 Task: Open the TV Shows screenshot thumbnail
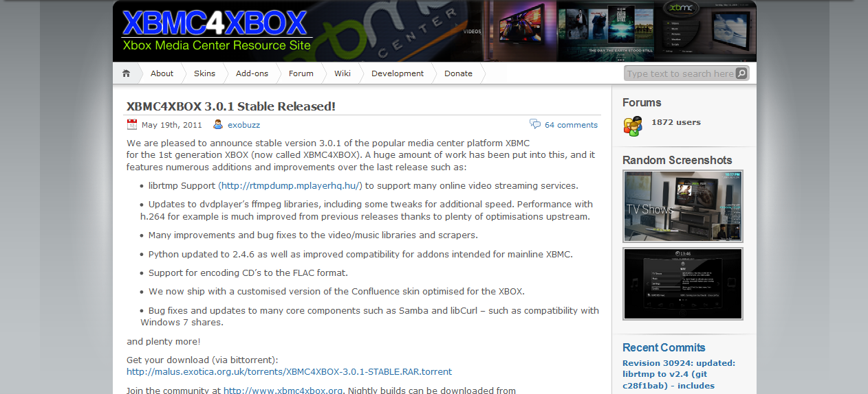click(683, 206)
